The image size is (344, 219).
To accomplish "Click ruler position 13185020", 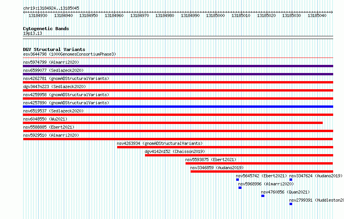I will (x=266, y=15).
